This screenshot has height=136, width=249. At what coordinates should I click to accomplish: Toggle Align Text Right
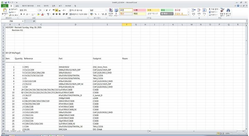tap(59, 14)
